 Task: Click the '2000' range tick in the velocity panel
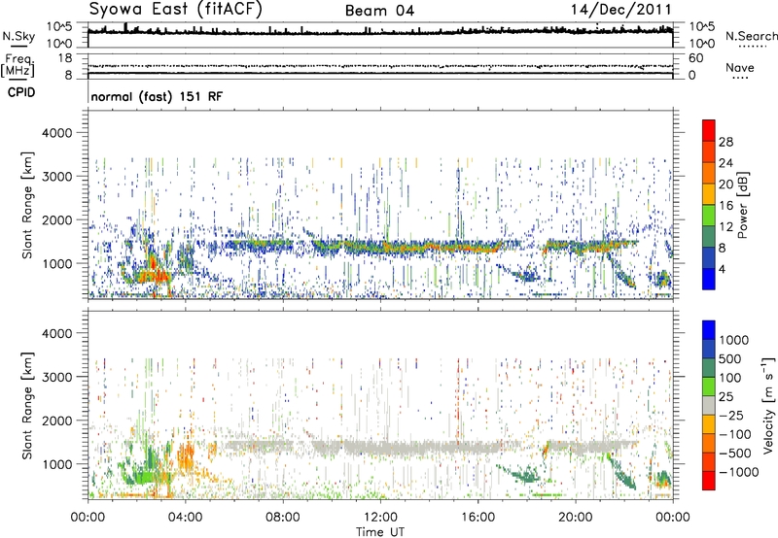pos(56,420)
